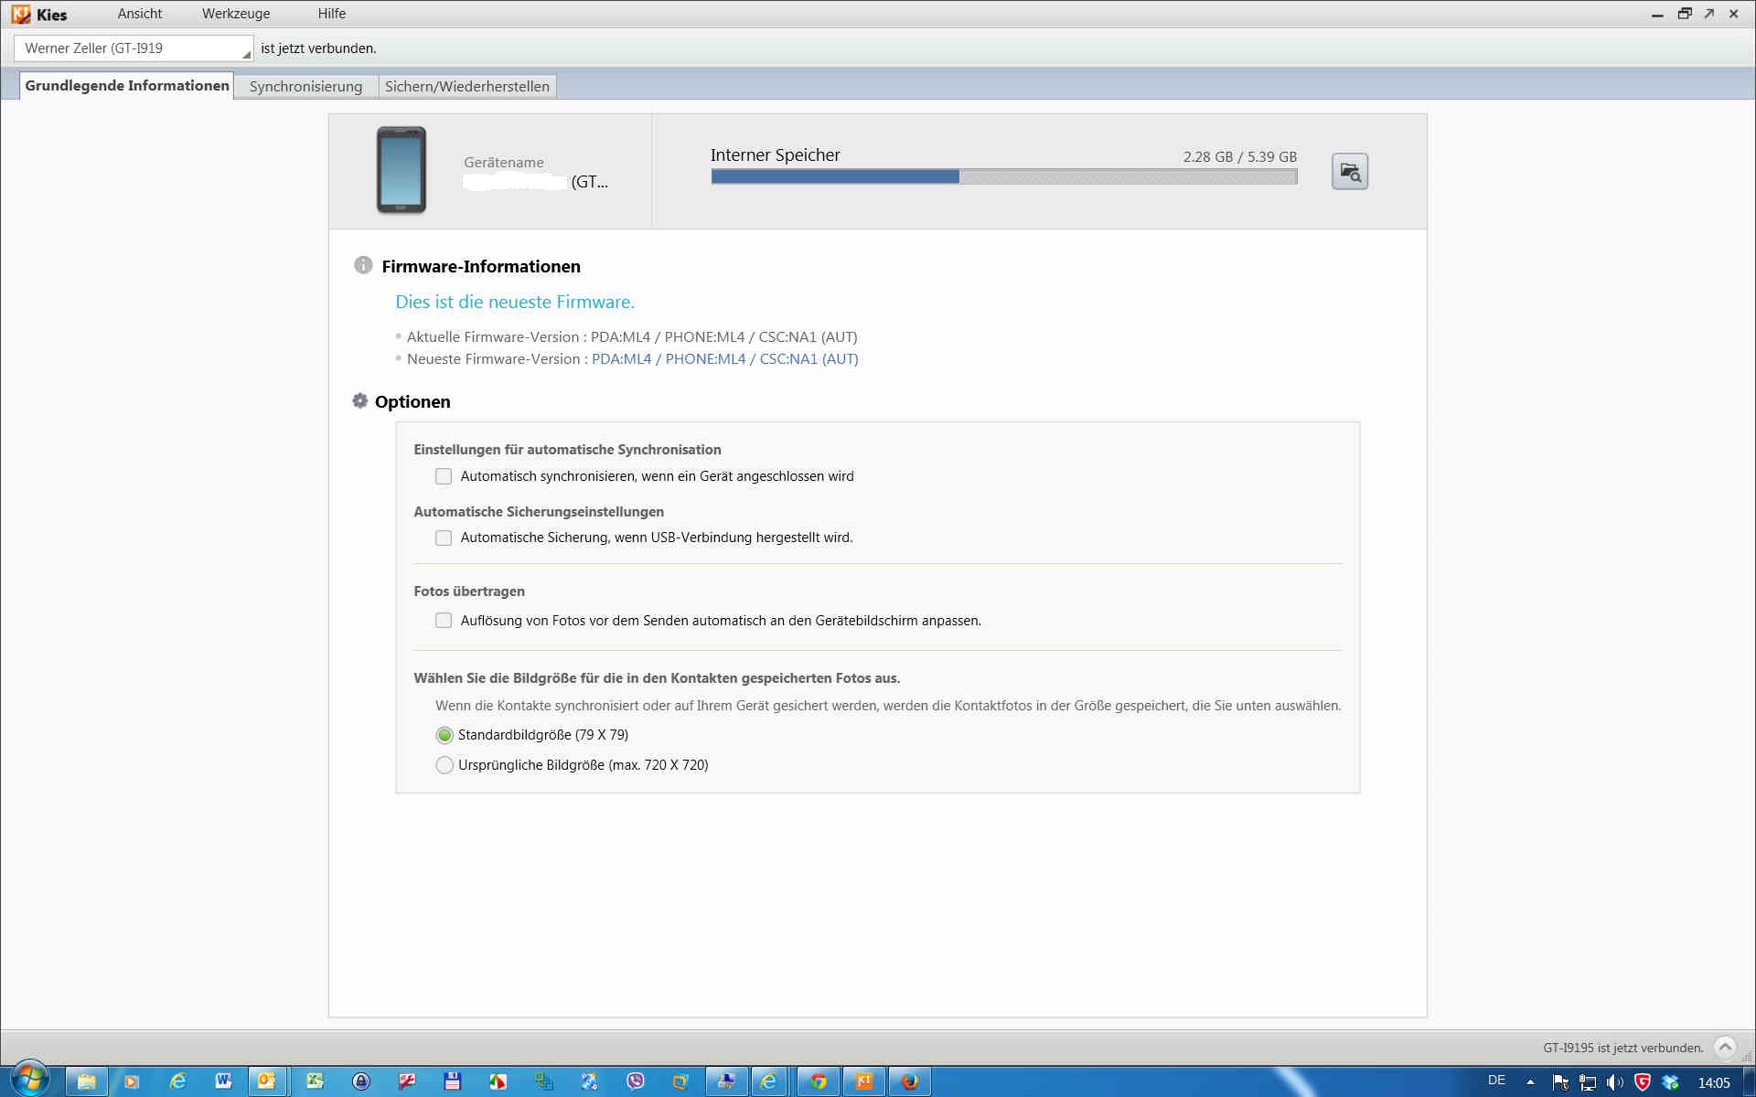The height and width of the screenshot is (1097, 1756).
Task: Click the Optionen gear icon
Action: tap(360, 400)
